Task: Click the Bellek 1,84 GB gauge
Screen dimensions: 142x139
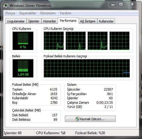Action: (23, 68)
